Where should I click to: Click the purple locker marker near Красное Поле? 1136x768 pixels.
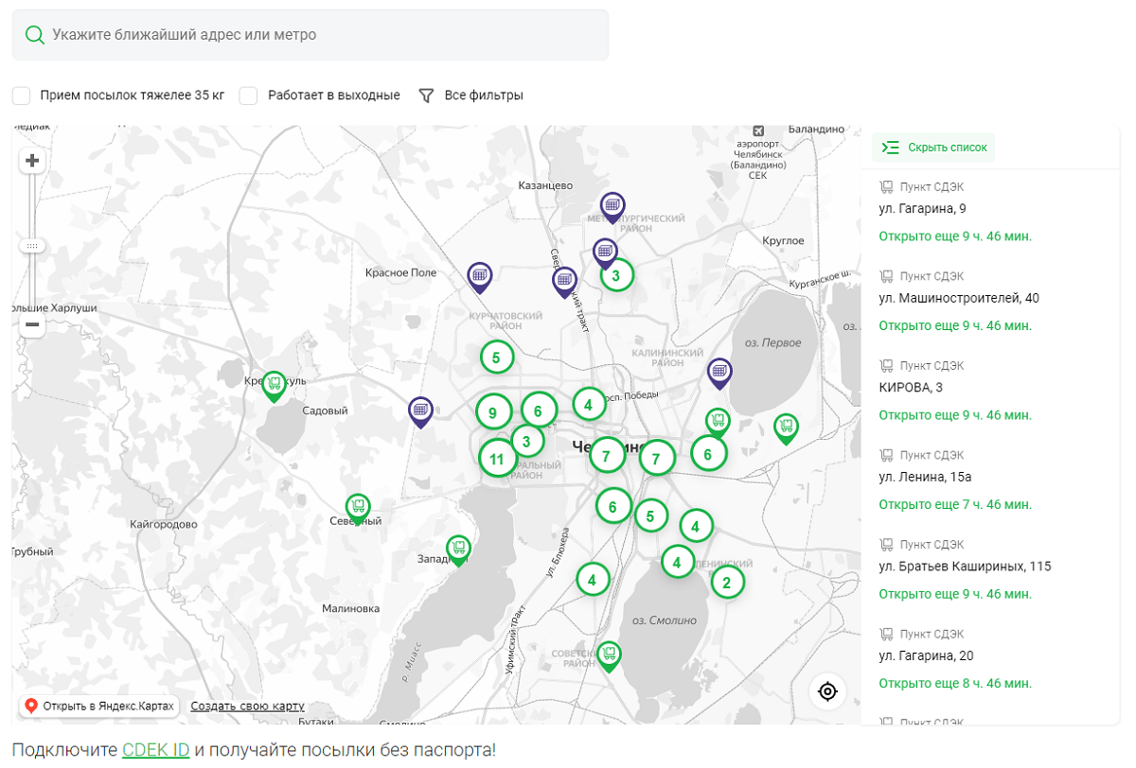tap(480, 276)
